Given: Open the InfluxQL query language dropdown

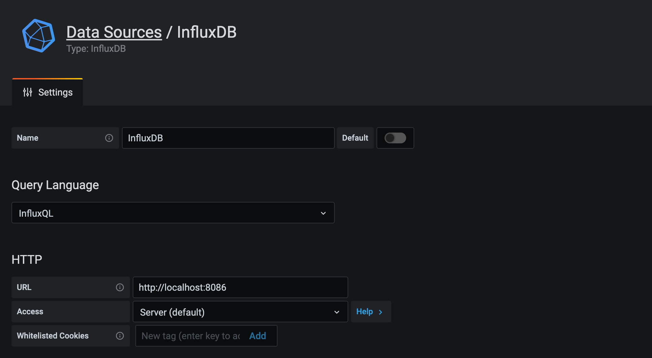Looking at the screenshot, I should (x=173, y=213).
